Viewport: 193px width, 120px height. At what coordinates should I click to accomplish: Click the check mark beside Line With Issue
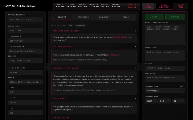pos(9,68)
